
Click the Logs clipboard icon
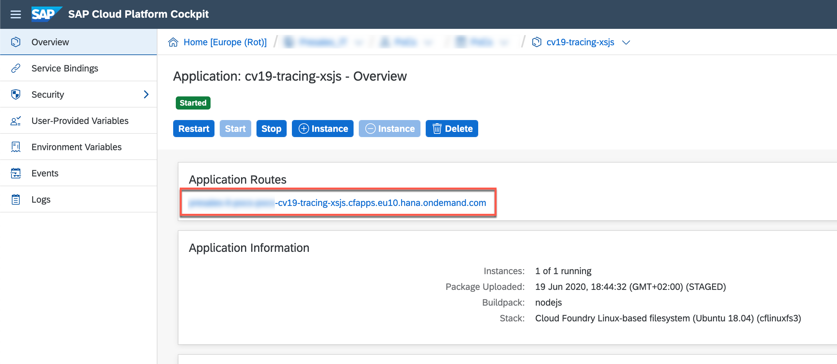pos(15,199)
